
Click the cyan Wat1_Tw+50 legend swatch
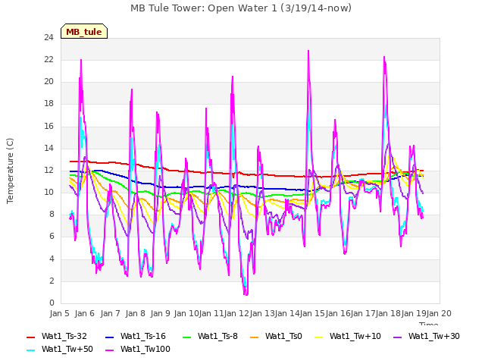point(31,350)
